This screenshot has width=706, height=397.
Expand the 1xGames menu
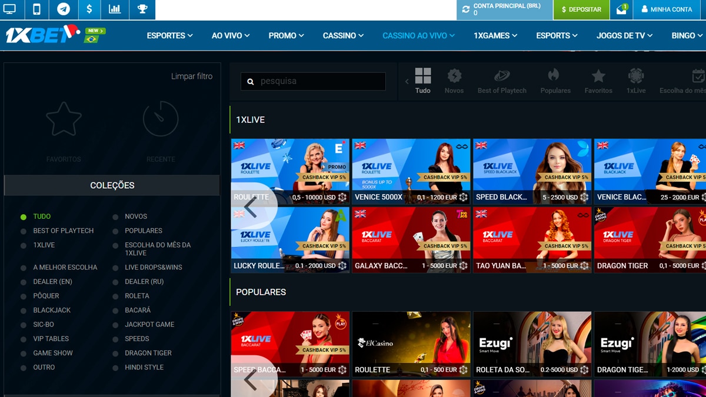point(495,35)
